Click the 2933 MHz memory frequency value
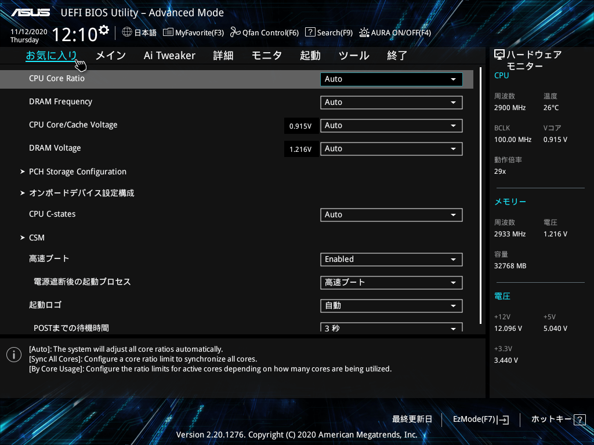 point(510,234)
